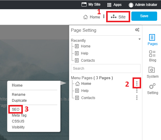Click the Page Setting gears icon
The height and width of the screenshot is (140, 161).
(x=137, y=30)
